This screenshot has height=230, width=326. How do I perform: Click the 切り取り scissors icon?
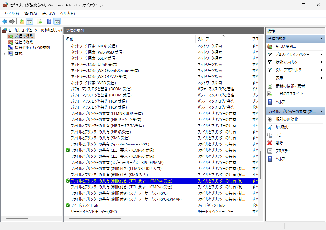pos(270,127)
